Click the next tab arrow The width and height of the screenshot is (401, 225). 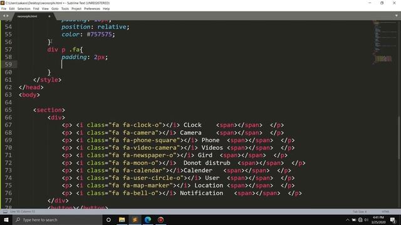(8, 16)
